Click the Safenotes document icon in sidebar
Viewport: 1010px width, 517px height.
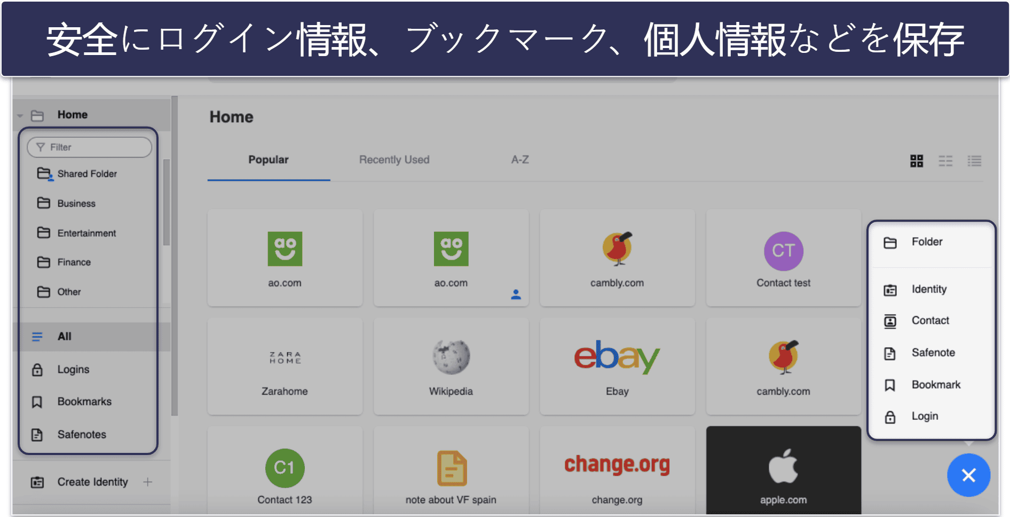click(x=37, y=435)
